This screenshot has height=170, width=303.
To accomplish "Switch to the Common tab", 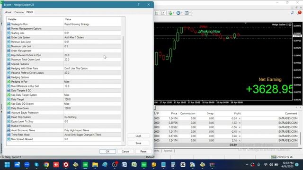I will (x=19, y=12).
